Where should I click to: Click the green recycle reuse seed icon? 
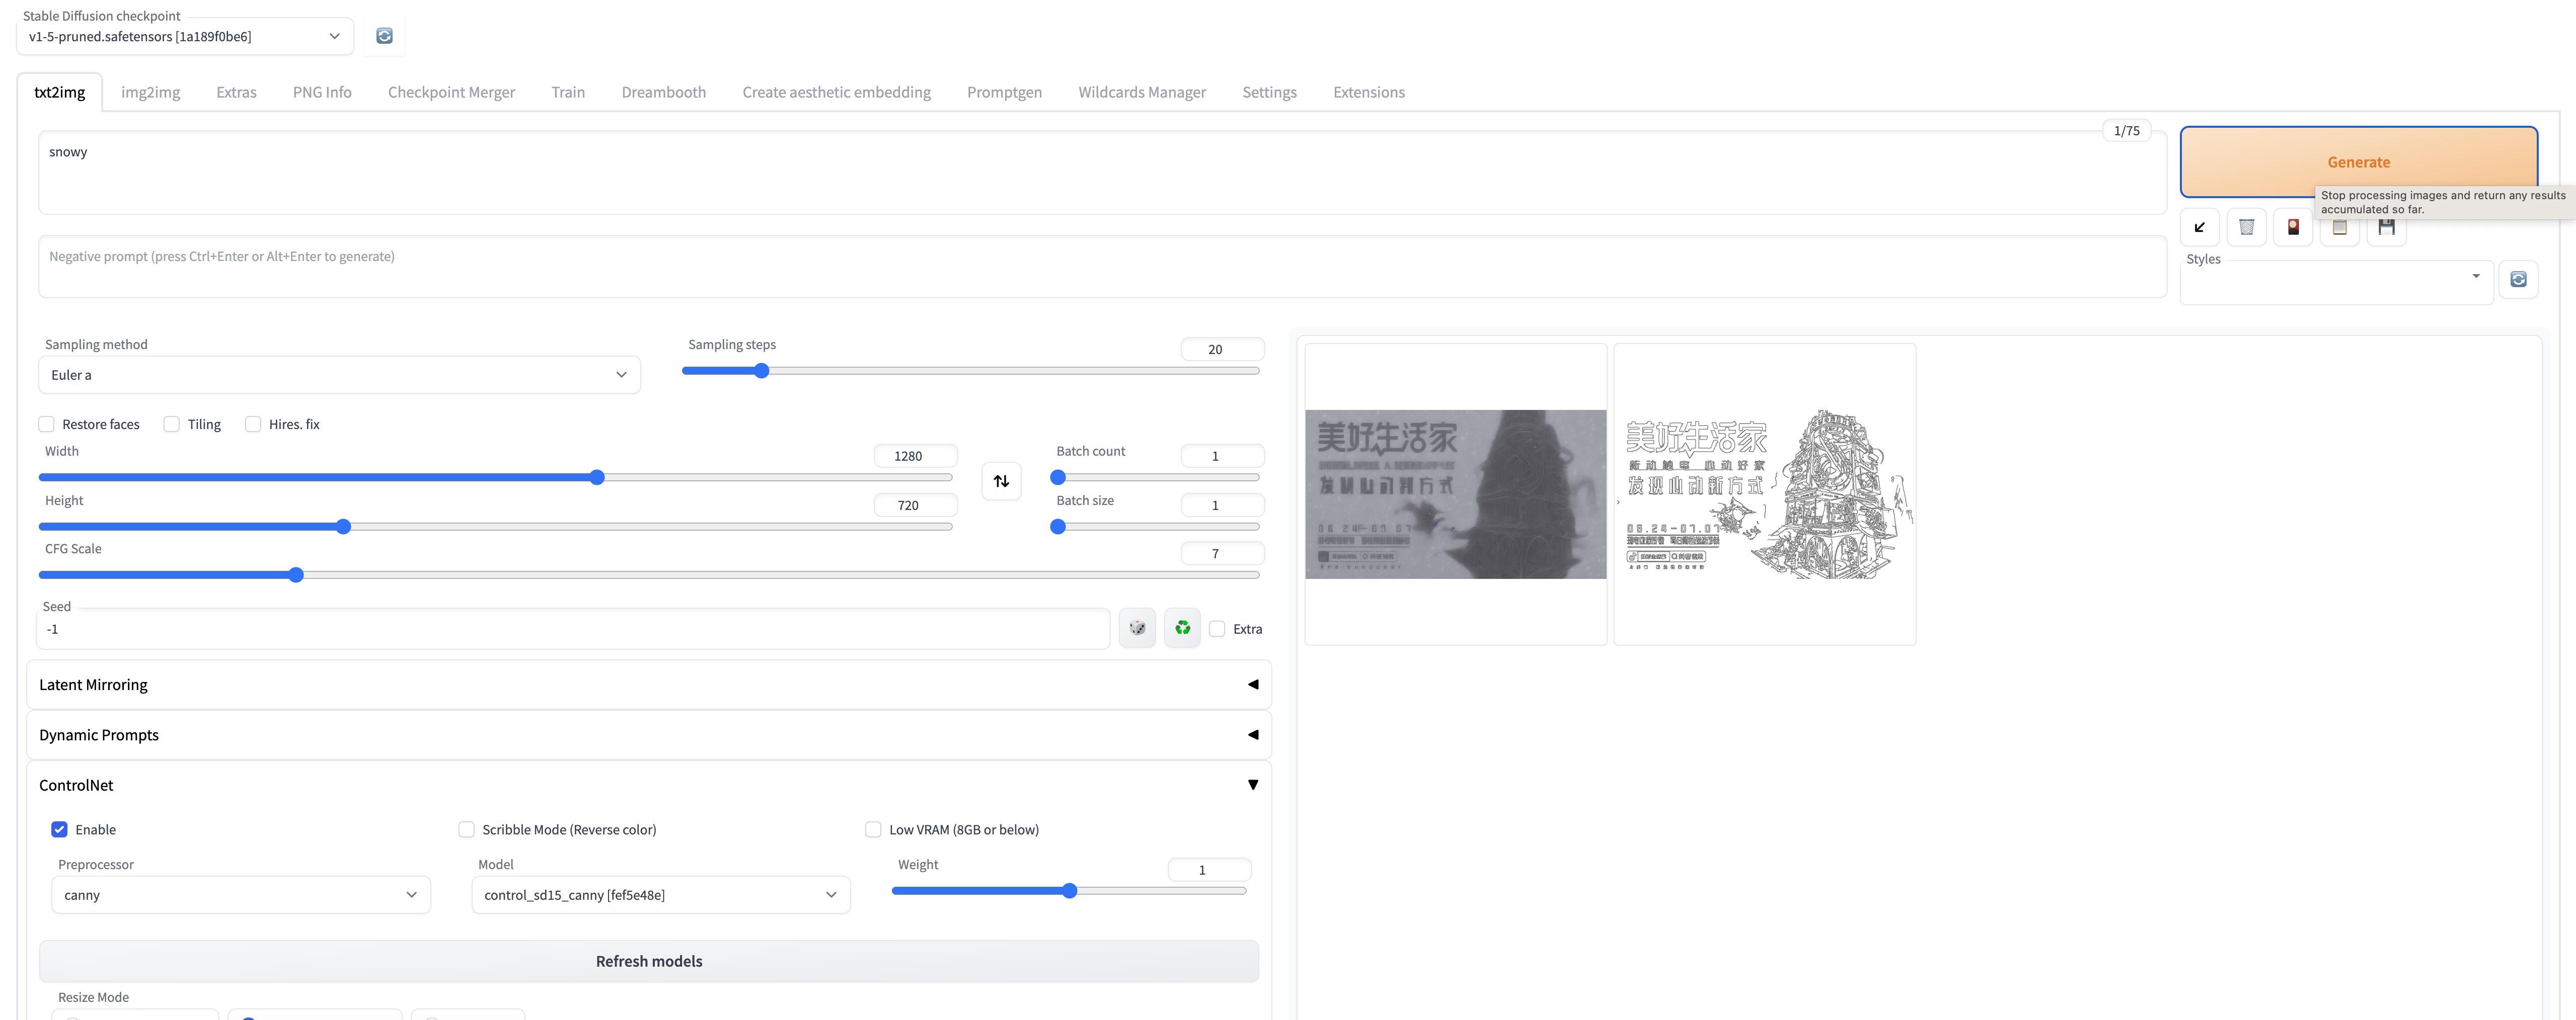[1182, 628]
